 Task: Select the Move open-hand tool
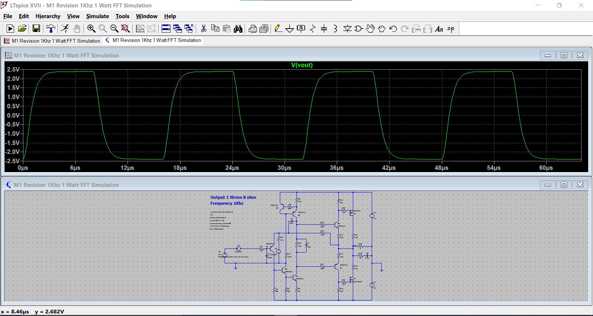[370, 29]
